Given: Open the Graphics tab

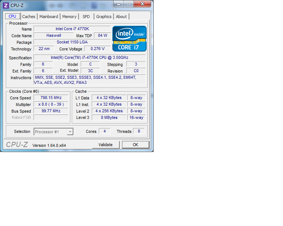Looking at the screenshot, I should point(104,17).
